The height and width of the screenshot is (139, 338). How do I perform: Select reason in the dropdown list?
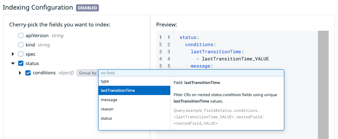pos(134,109)
